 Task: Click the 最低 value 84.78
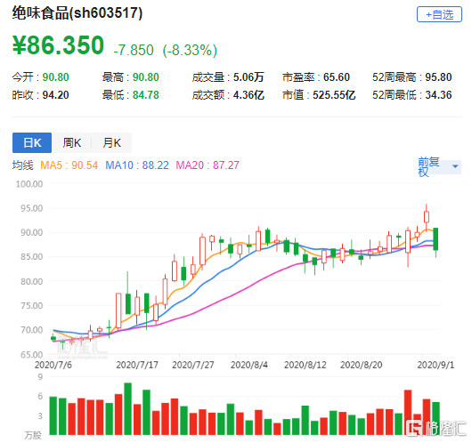(146, 95)
